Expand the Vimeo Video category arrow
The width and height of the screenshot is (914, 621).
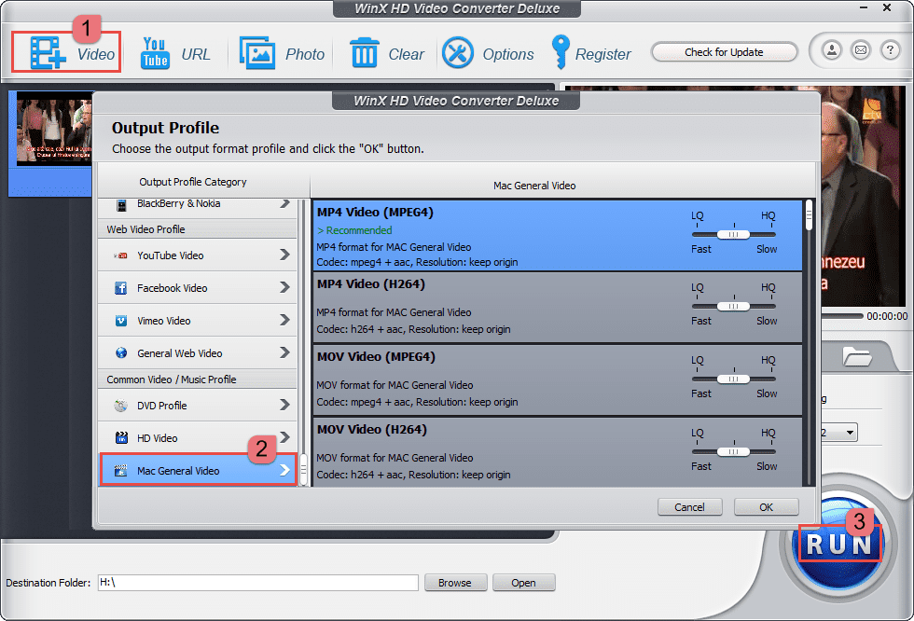coord(284,320)
